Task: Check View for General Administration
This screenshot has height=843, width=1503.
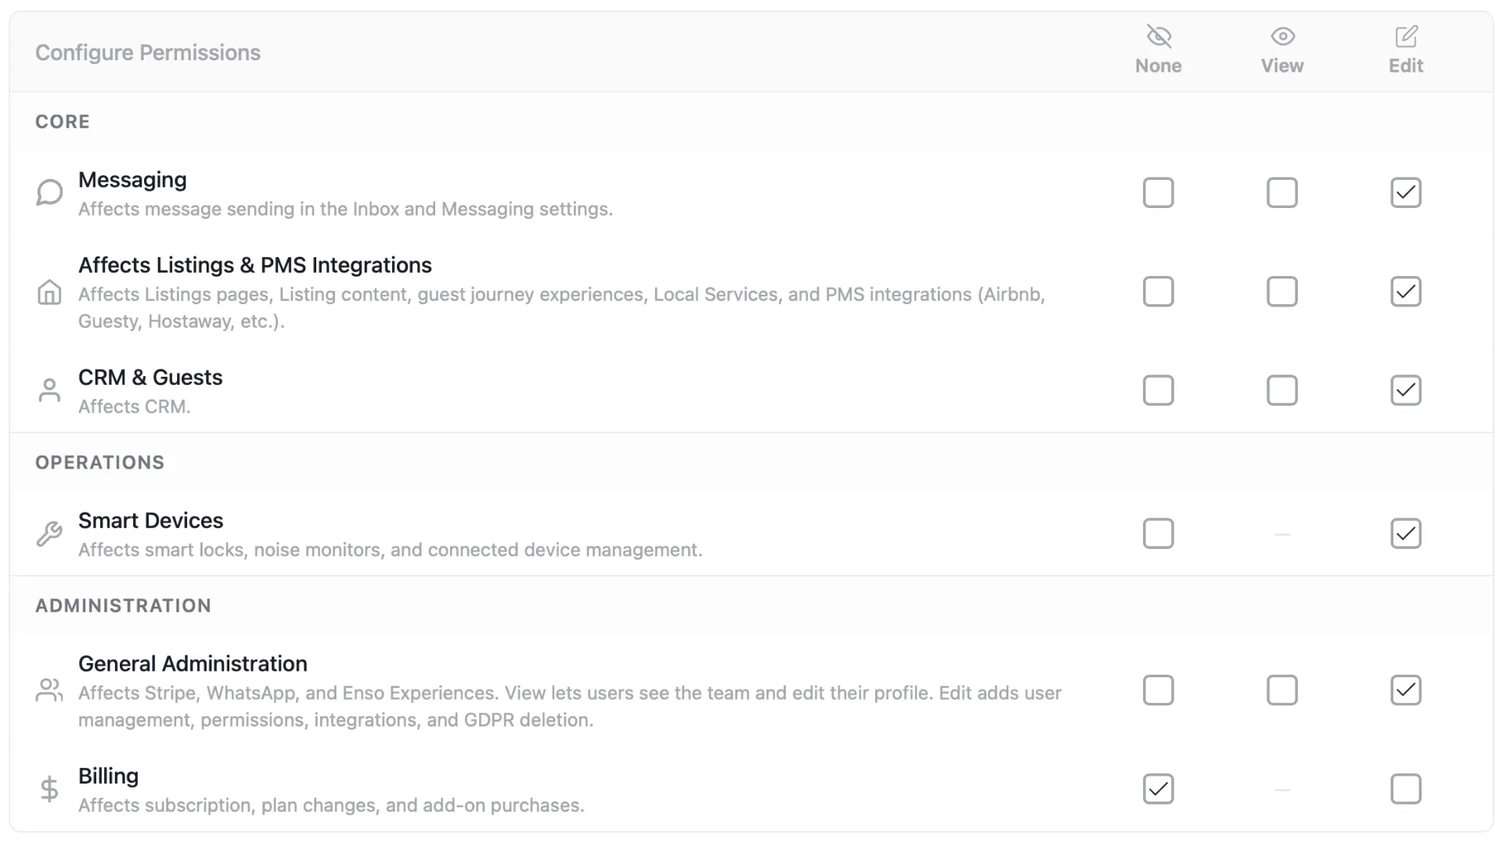Action: coord(1282,691)
